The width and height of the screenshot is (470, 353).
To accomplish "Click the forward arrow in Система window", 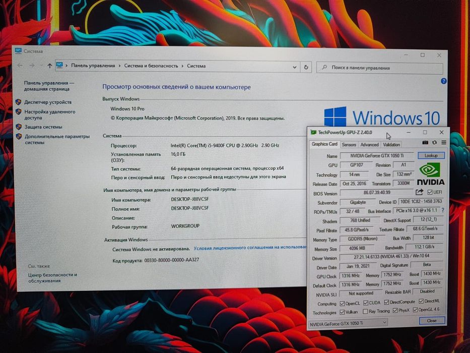I will click(x=32, y=66).
